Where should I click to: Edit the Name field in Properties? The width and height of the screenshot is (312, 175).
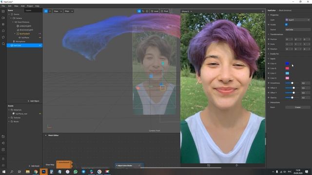coord(298,30)
